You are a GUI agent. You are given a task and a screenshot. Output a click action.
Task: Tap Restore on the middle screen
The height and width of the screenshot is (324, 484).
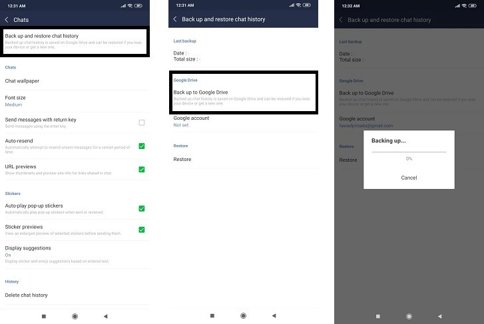click(243, 159)
